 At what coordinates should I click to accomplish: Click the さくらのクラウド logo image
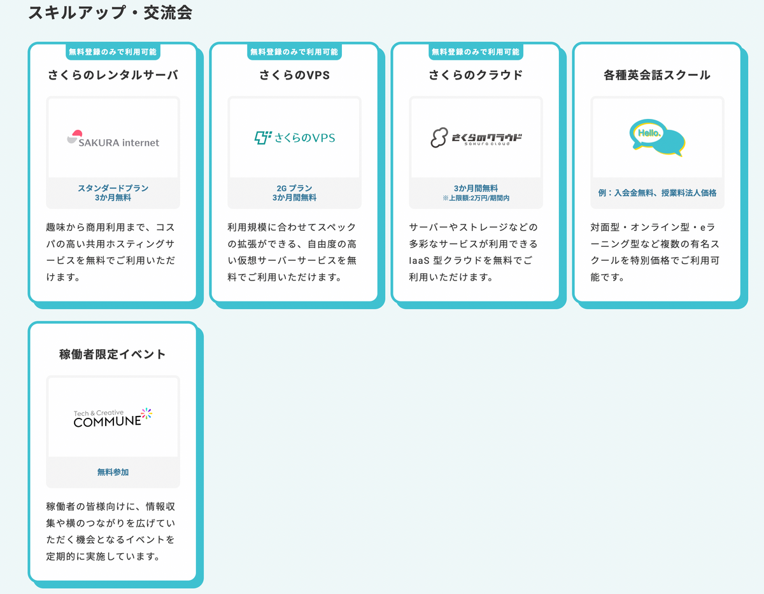476,137
